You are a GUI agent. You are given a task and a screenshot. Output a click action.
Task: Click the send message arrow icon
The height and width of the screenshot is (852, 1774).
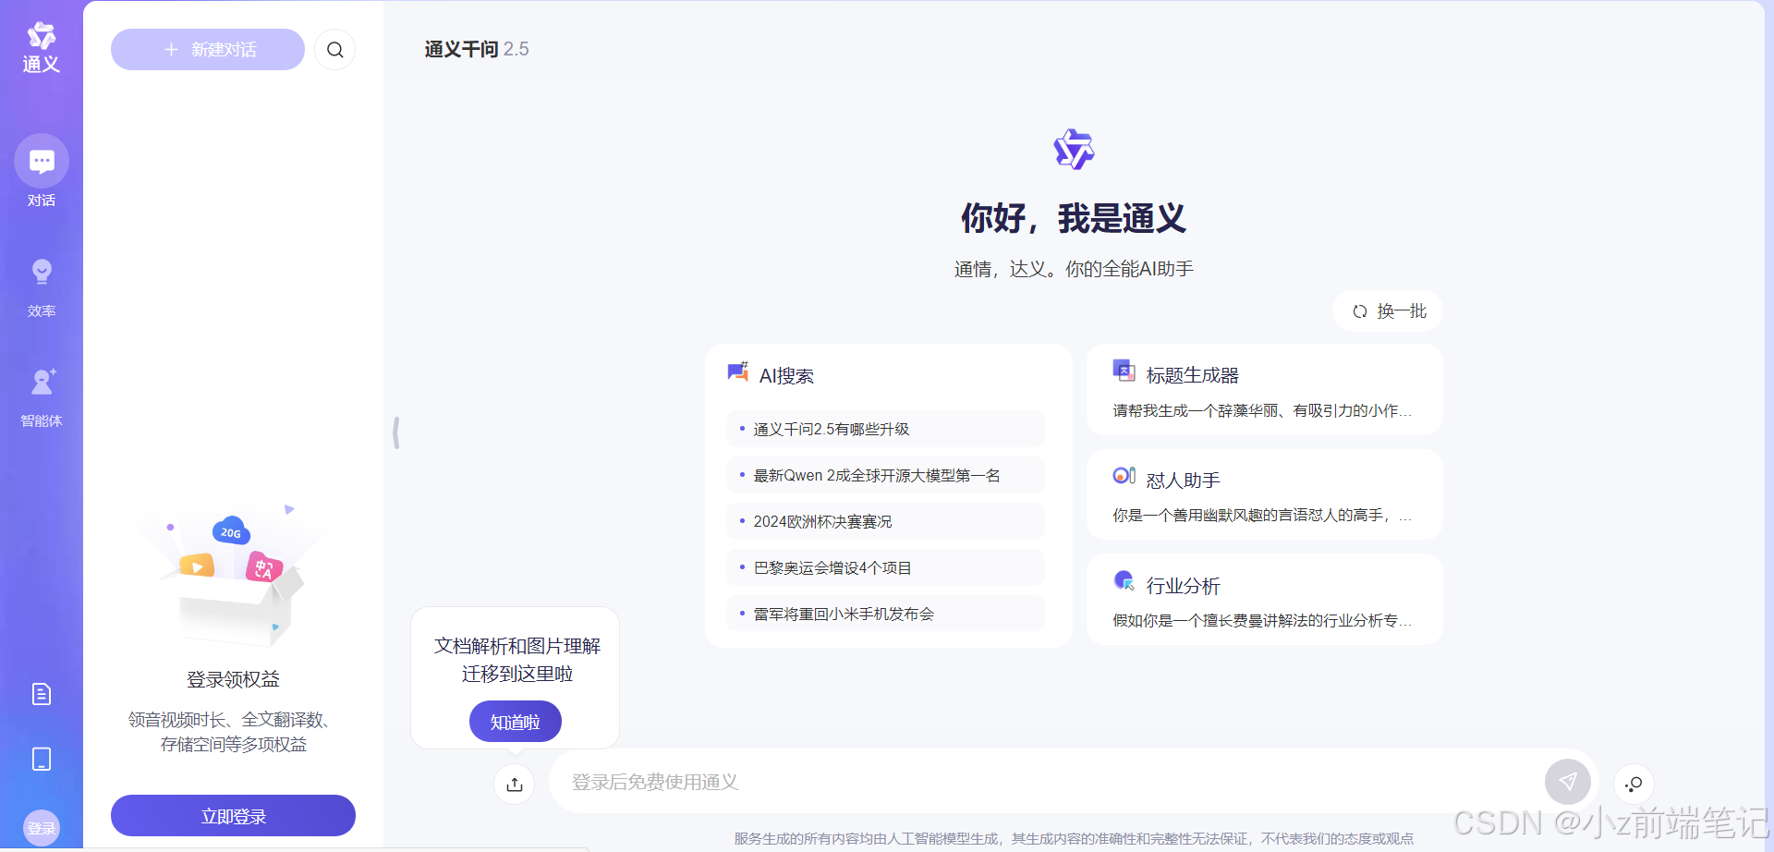1568,782
